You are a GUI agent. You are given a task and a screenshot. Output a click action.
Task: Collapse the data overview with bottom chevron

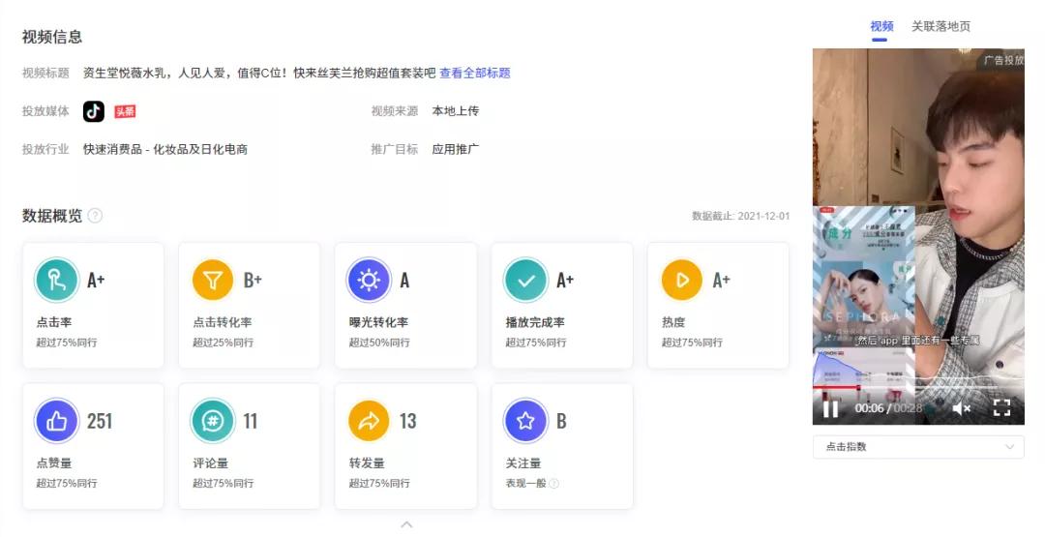[406, 525]
